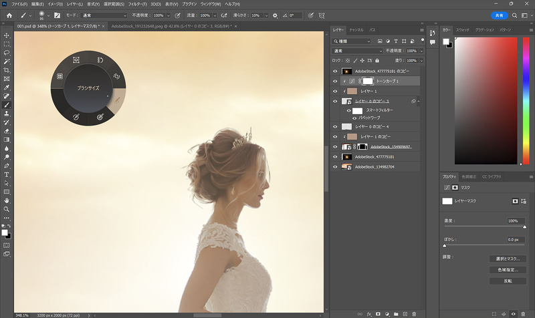Pick the Eyedropper tool
535x318 pixels.
pos(7,87)
